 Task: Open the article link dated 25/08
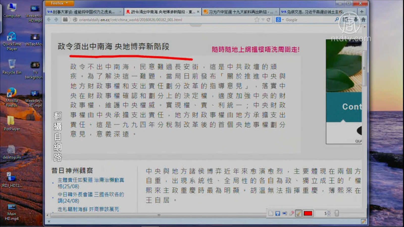tap(91, 183)
